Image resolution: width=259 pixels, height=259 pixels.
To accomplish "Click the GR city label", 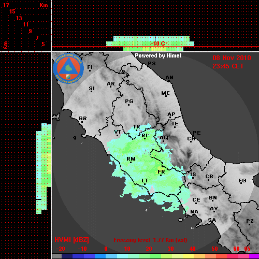I will coord(82,119).
